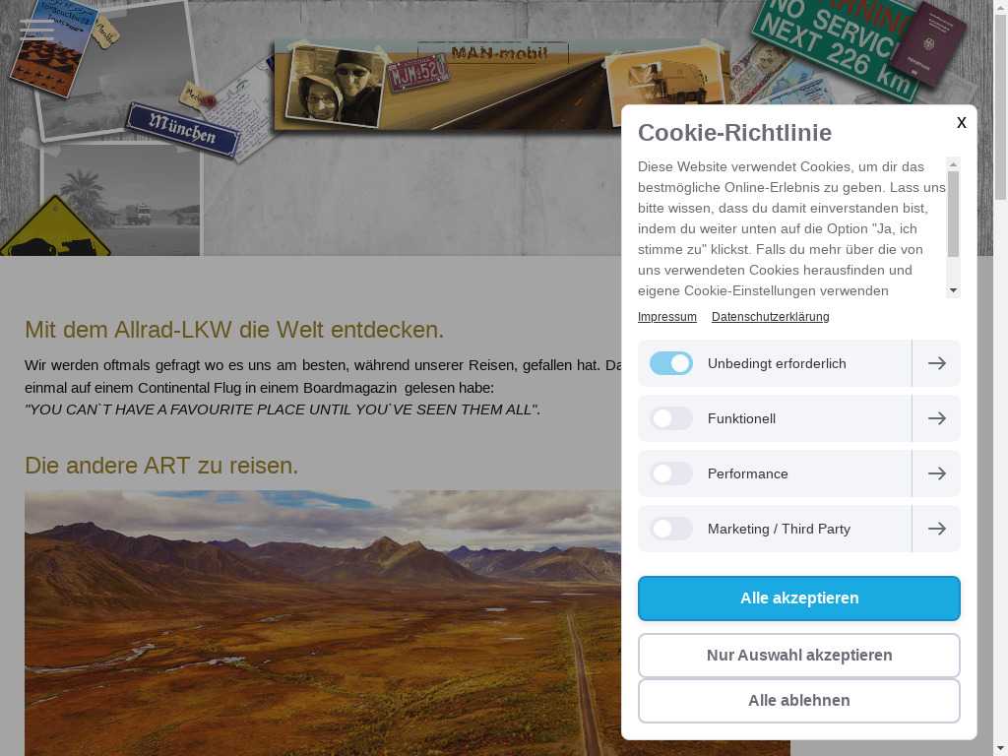Click the MAN-mobil header banner logo
This screenshot has height=756, width=1008.
coord(499,54)
